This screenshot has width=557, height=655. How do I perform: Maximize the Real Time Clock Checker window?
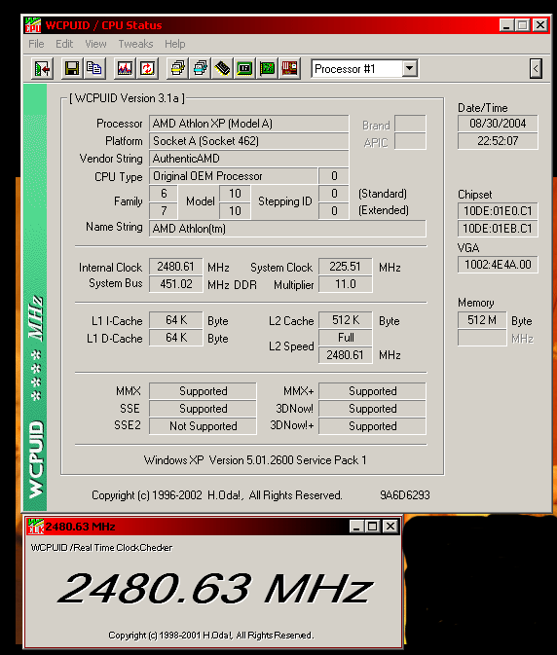373,527
